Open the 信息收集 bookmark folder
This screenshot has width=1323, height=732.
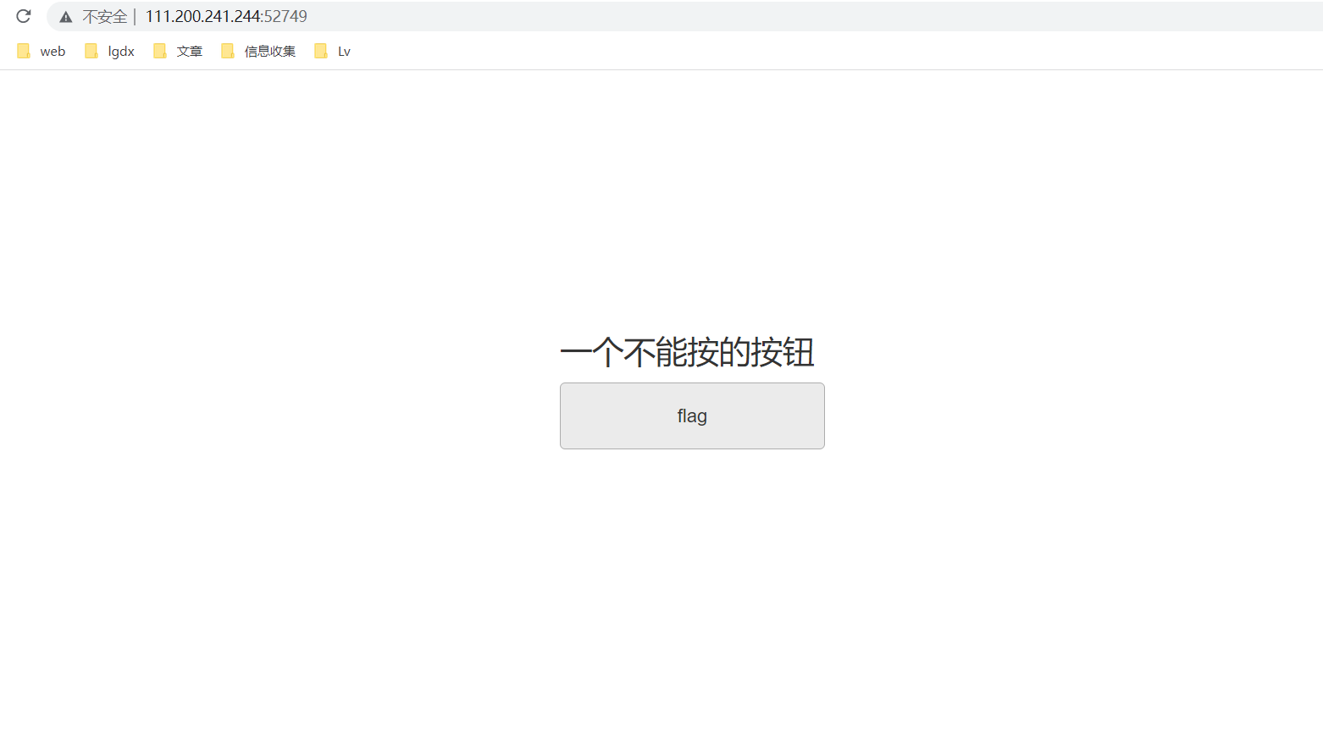[258, 52]
